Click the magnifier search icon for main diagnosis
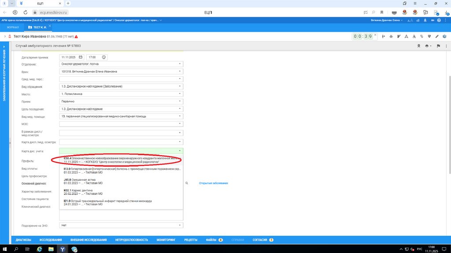 coord(187,183)
